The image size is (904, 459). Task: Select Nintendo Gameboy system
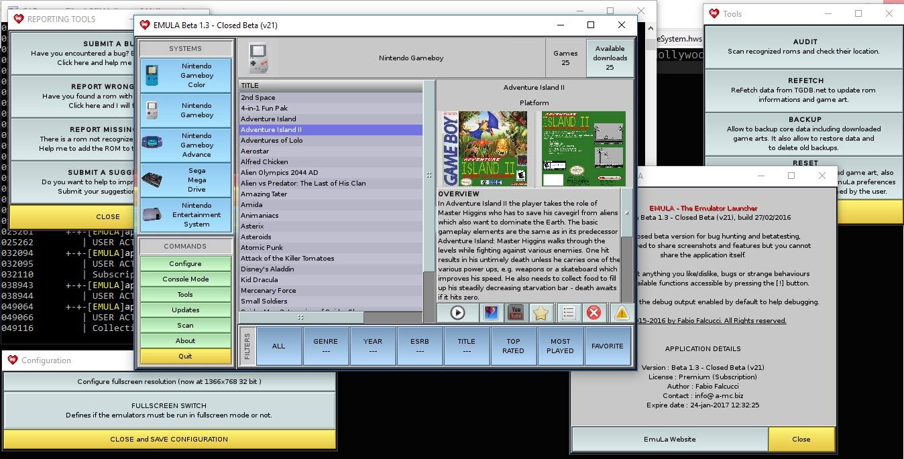(186, 110)
